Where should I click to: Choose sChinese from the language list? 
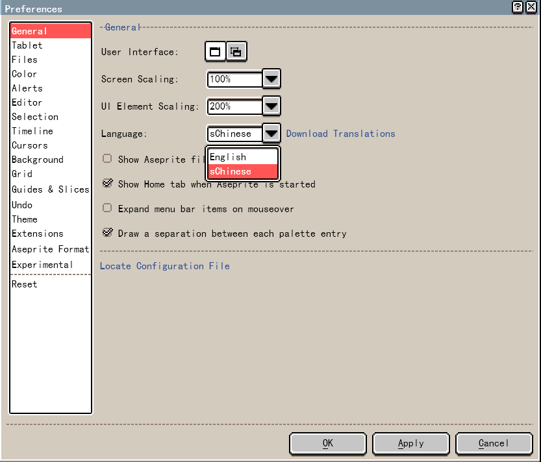[243, 171]
